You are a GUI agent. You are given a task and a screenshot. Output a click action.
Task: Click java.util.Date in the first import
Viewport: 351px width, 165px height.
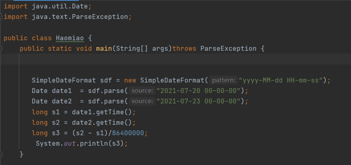(x=60, y=6)
